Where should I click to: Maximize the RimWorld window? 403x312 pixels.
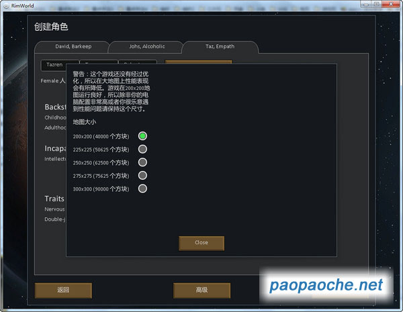[x=377, y=5]
